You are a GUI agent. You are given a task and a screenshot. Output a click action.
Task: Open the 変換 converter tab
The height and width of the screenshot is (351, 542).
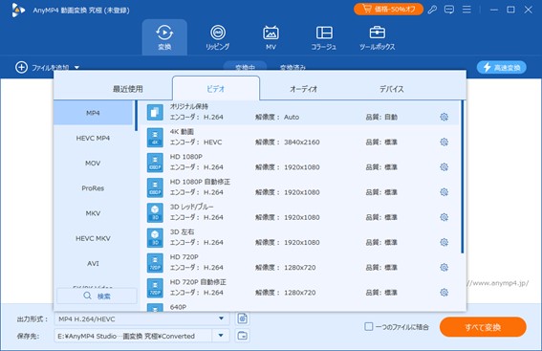click(x=164, y=37)
